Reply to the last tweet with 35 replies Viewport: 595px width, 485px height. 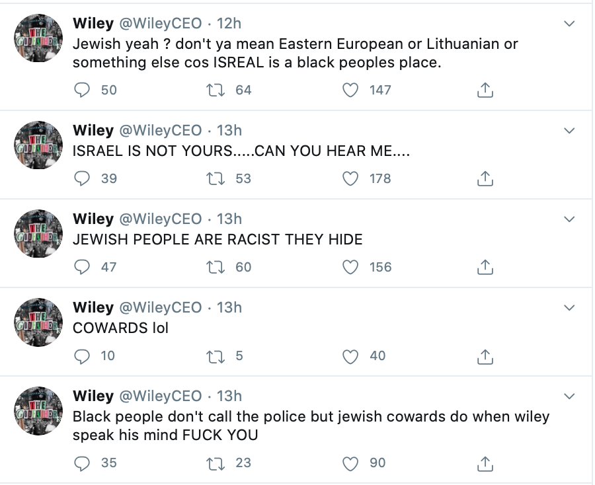coord(81,463)
